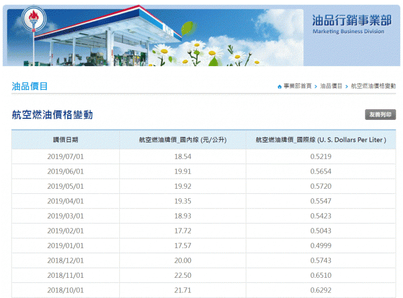
Task: Click international price 0.6510
Action: (x=321, y=276)
